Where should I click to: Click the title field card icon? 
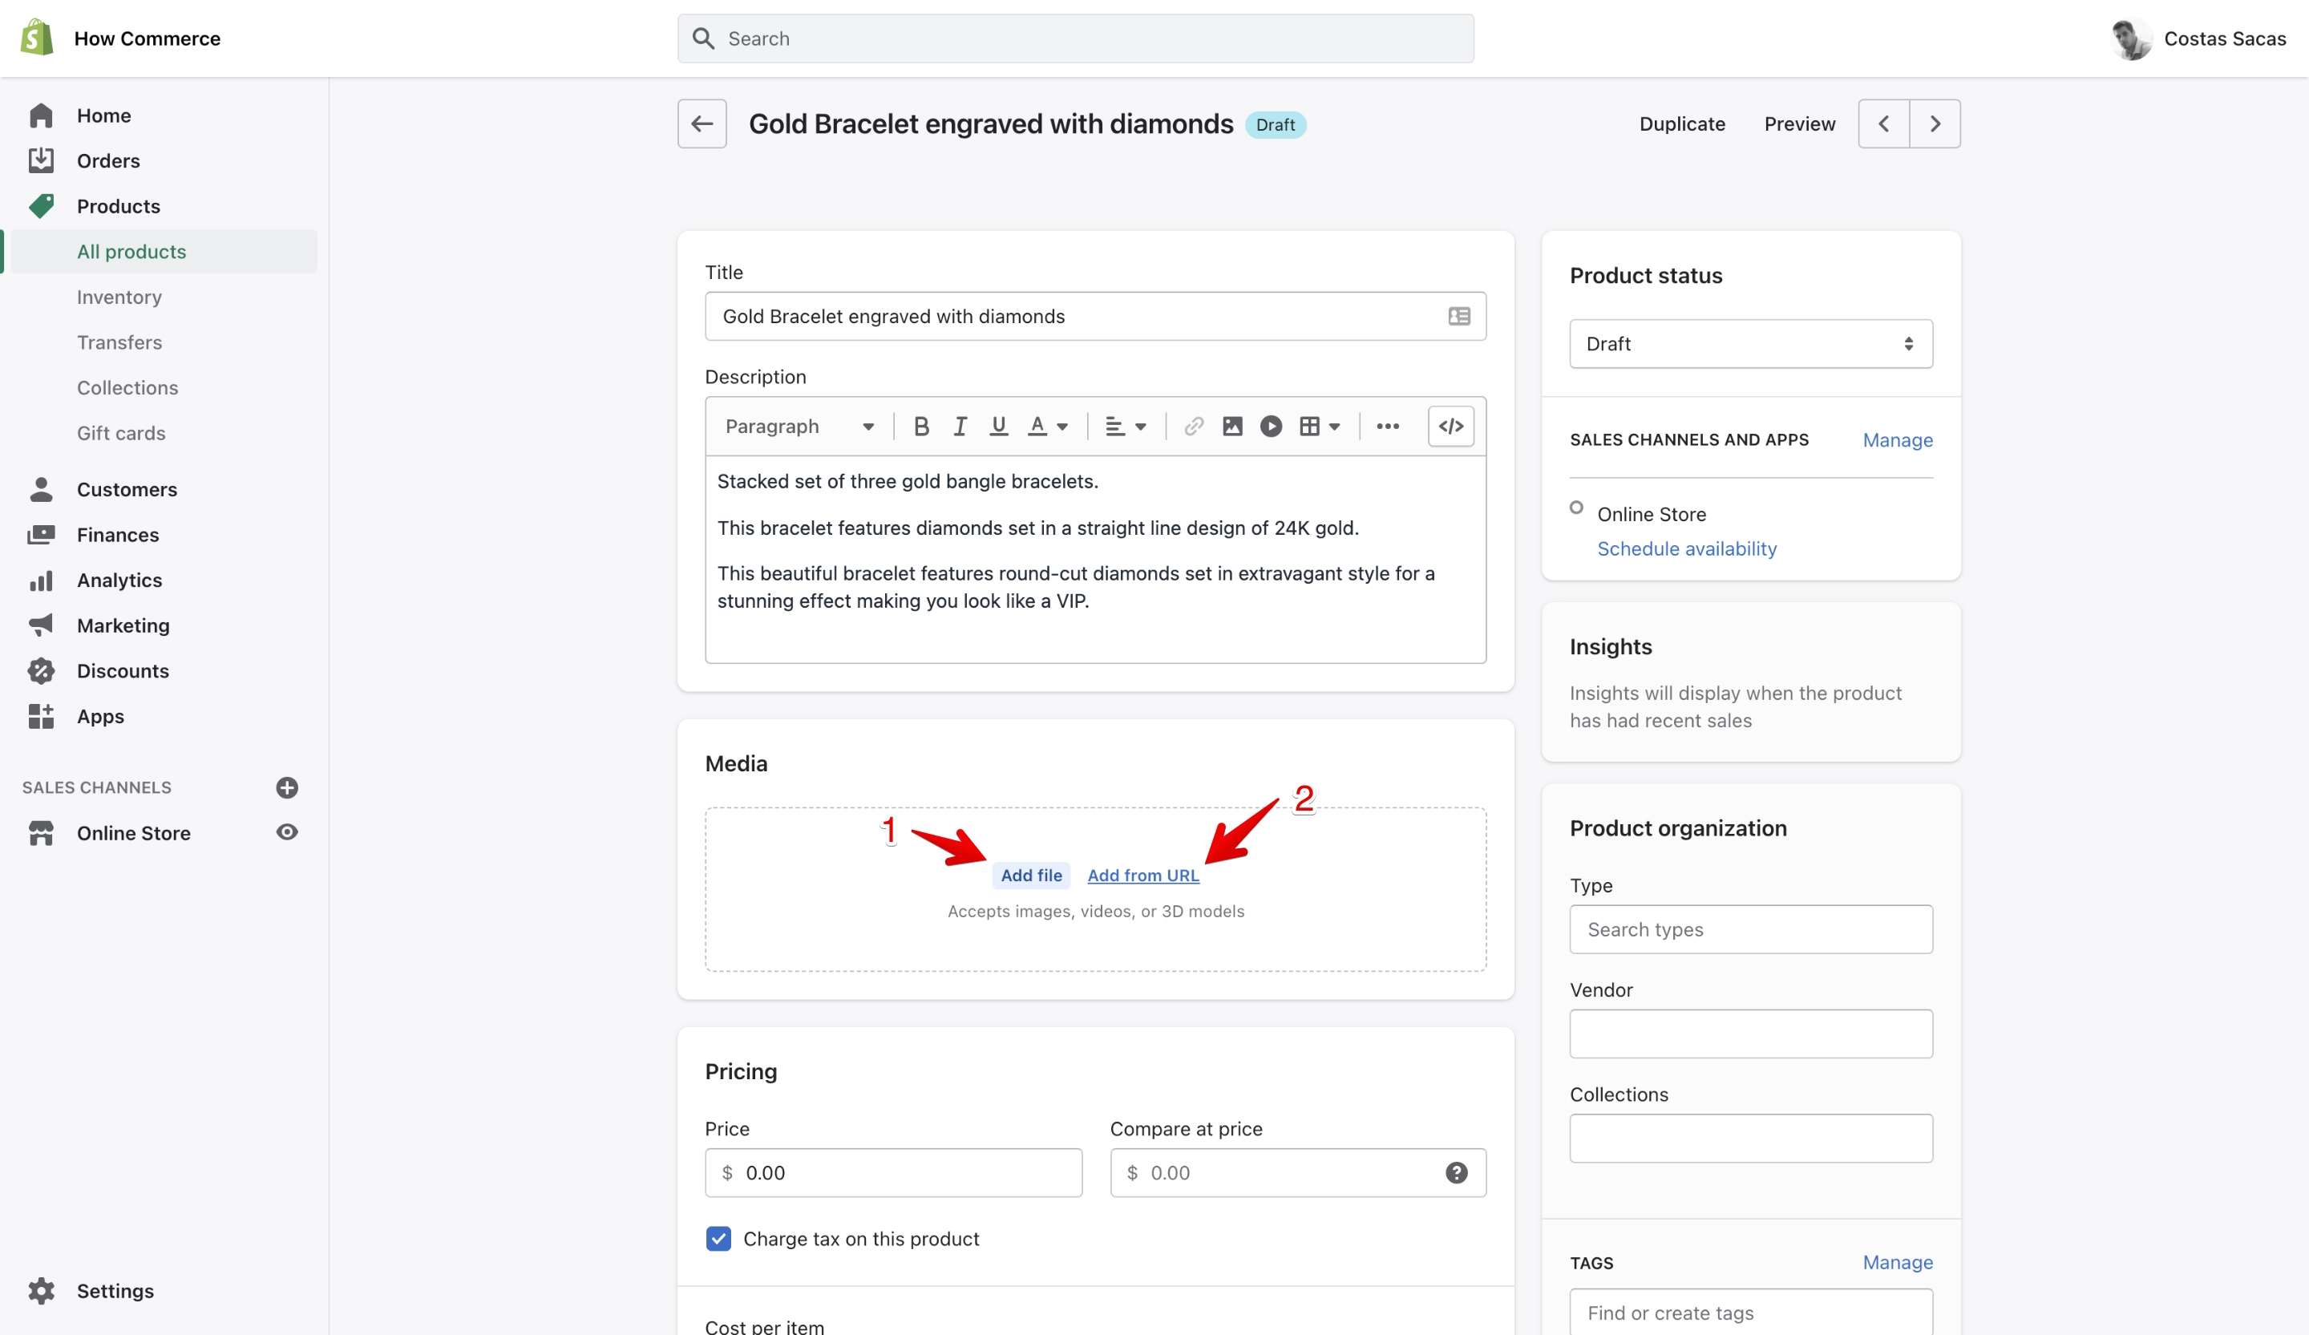click(x=1458, y=316)
